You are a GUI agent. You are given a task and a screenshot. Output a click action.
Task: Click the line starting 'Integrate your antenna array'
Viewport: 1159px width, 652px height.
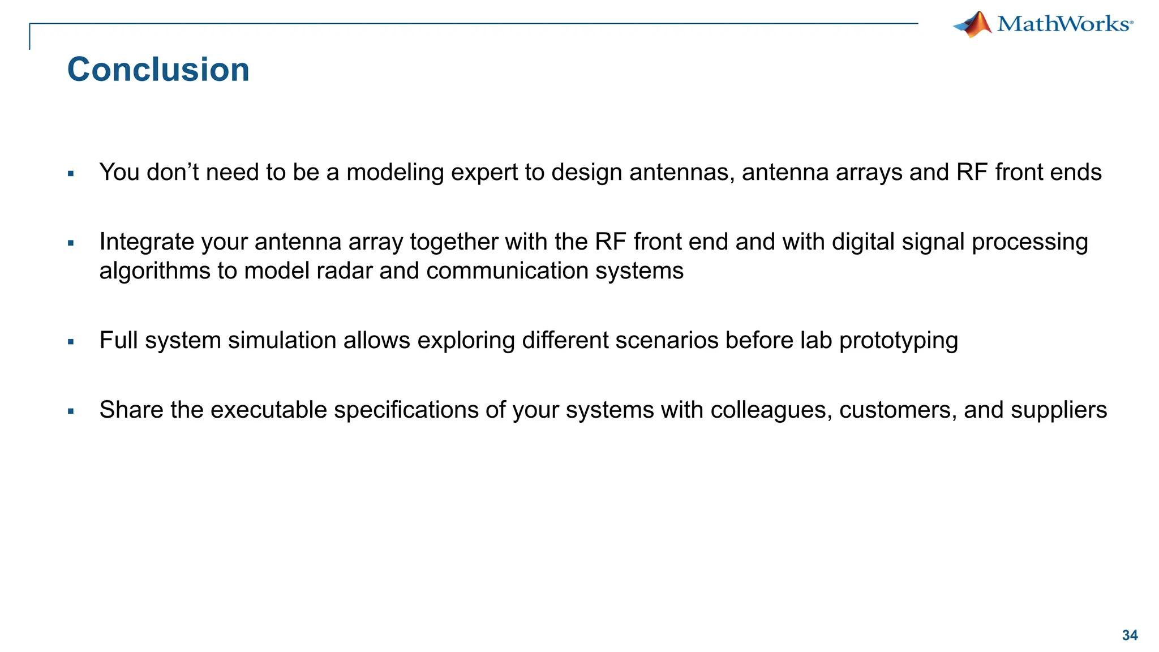(594, 242)
